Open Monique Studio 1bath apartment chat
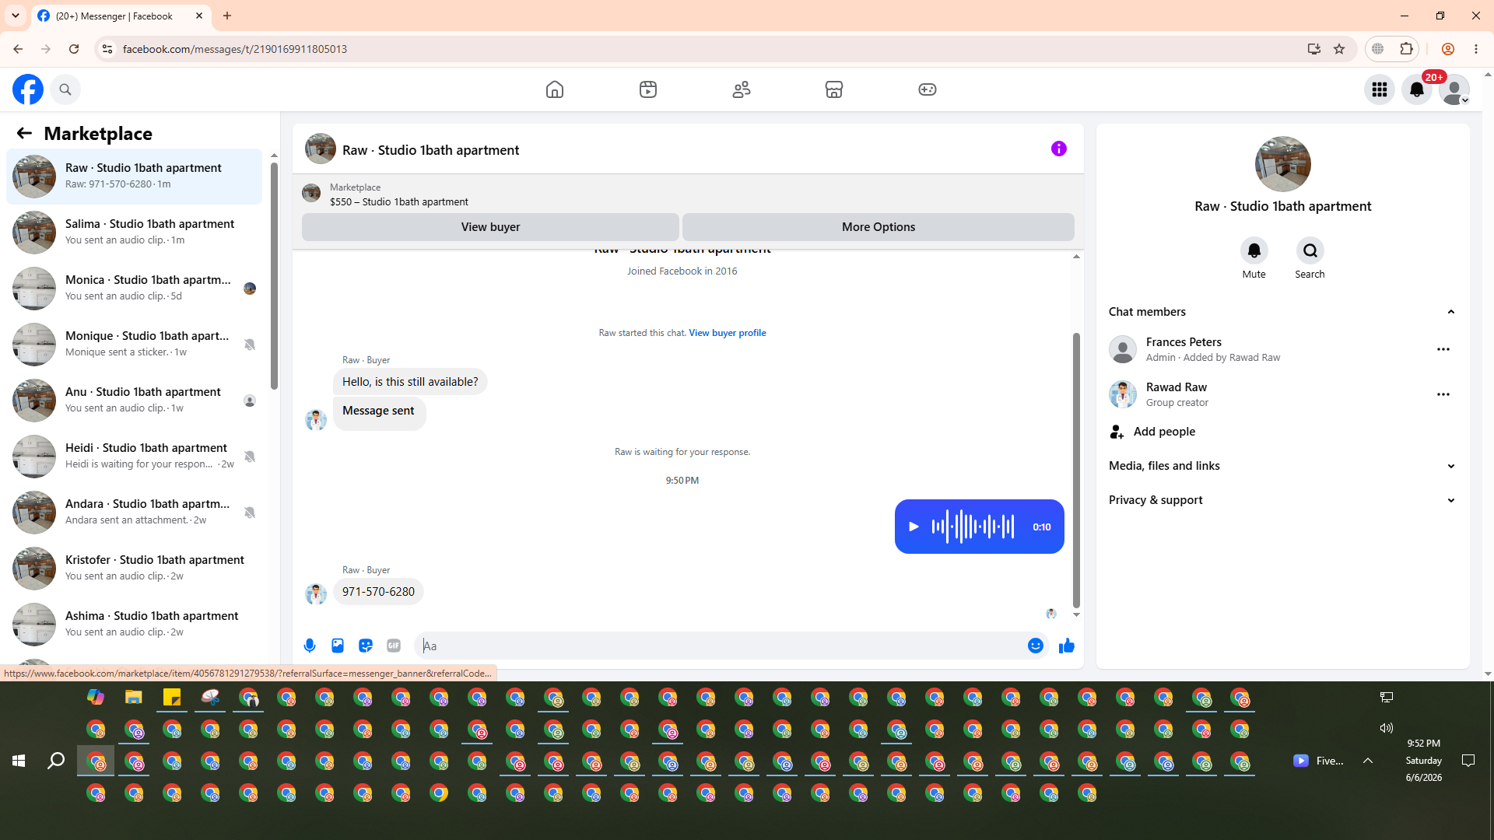This screenshot has height=840, width=1494. point(135,344)
